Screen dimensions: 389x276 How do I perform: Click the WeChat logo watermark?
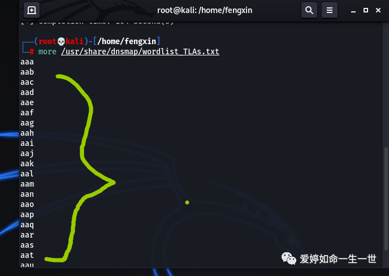click(288, 258)
